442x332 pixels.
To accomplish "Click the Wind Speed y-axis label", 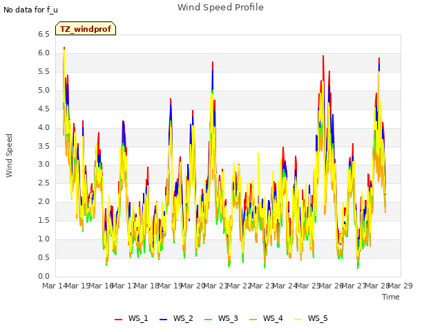I will tap(9, 156).
